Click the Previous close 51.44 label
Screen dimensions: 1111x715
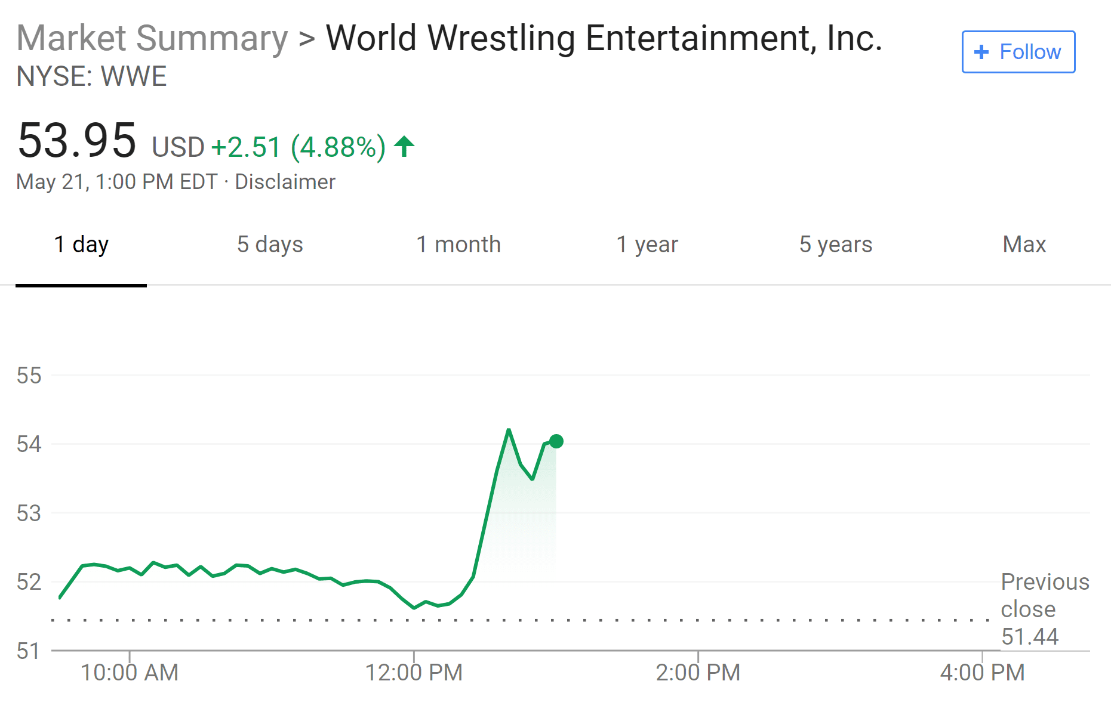(1044, 609)
